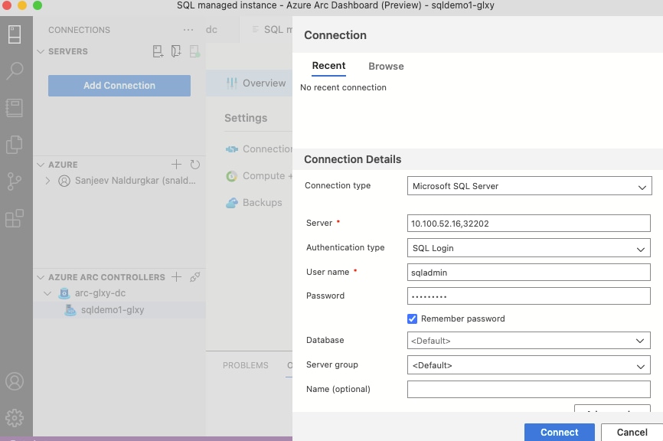This screenshot has height=441, width=663.
Task: Collapse arc-glxy-dc tree node
Action: pos(47,293)
